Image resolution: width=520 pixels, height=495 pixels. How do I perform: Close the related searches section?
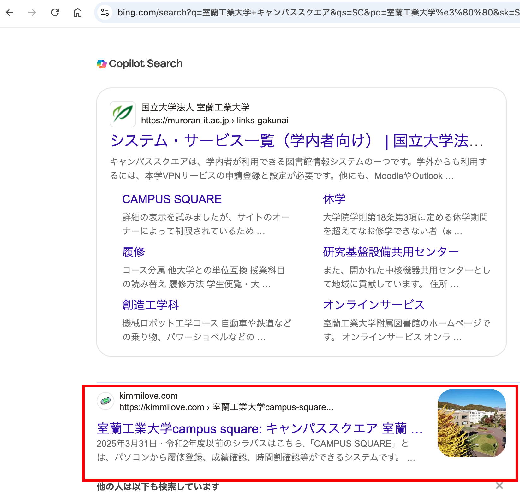(499, 486)
